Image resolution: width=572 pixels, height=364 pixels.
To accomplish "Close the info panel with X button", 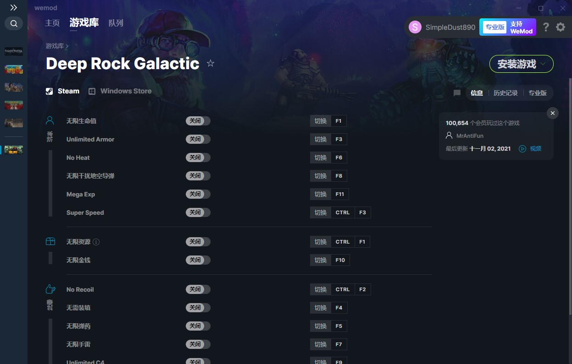I will point(553,113).
